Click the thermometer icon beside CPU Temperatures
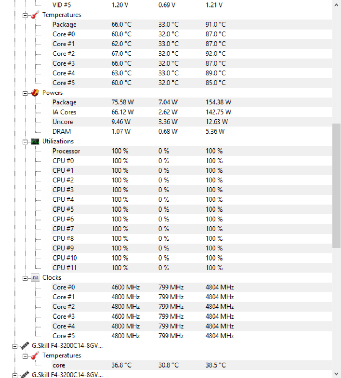This screenshot has height=378, width=341. pos(36,15)
